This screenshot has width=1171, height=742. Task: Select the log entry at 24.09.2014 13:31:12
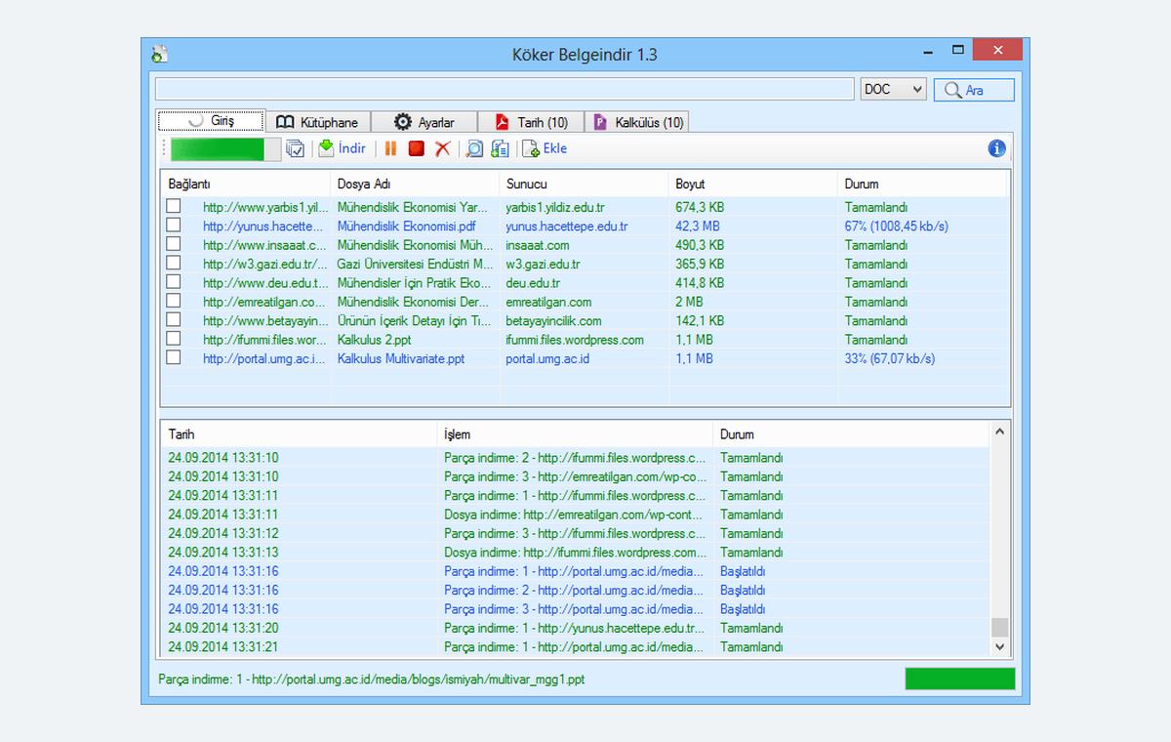575,533
